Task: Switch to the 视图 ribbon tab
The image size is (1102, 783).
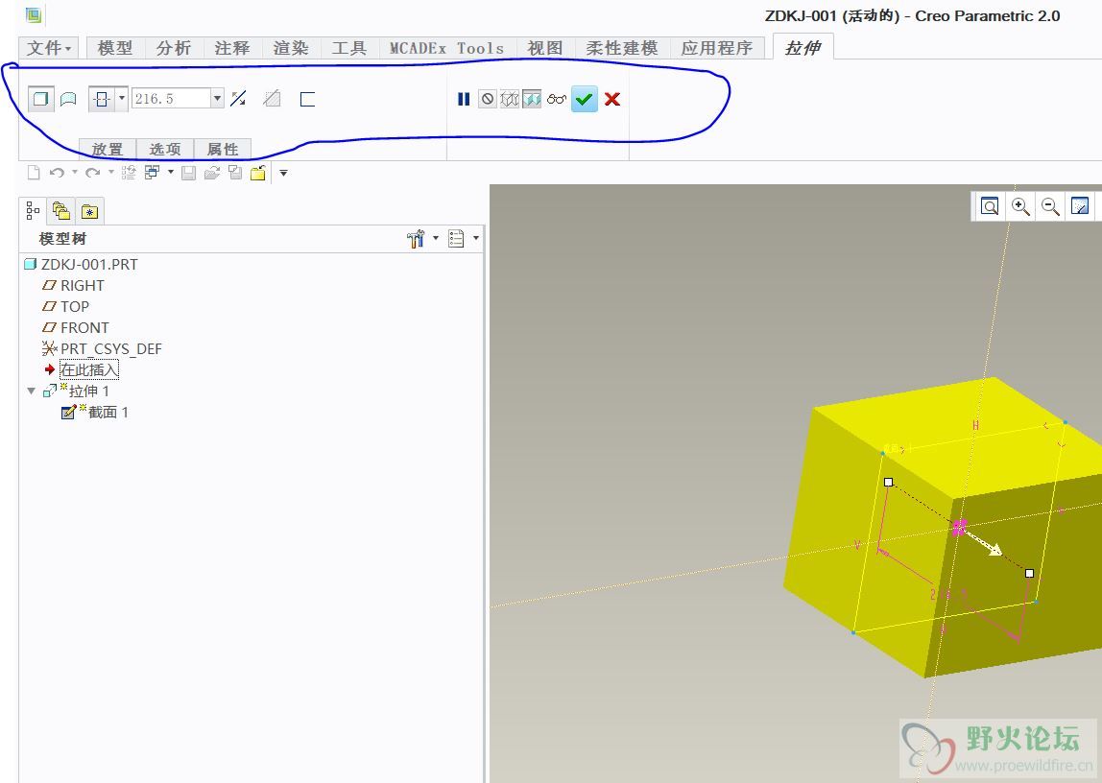Action: coord(545,48)
